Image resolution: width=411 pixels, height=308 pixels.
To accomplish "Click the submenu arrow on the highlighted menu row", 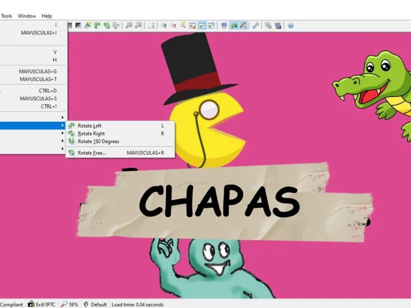I will 62,125.
